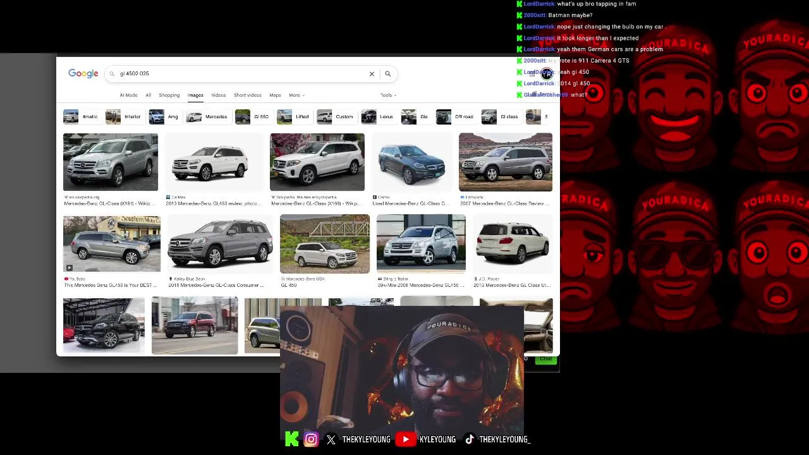Image resolution: width=809 pixels, height=455 pixels.
Task: Open the red GL on street image
Action: point(195,325)
